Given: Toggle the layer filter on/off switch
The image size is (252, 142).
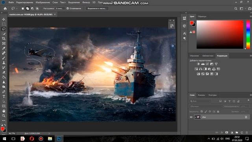Looking at the screenshot, I should (x=248, y=101).
